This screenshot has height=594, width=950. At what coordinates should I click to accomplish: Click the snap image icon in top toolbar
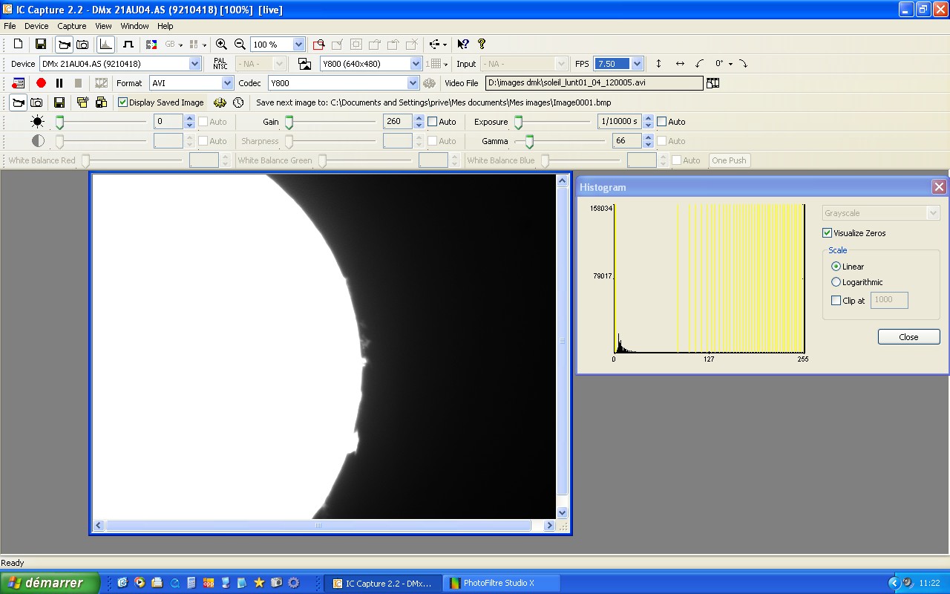pyautogui.click(x=82, y=44)
